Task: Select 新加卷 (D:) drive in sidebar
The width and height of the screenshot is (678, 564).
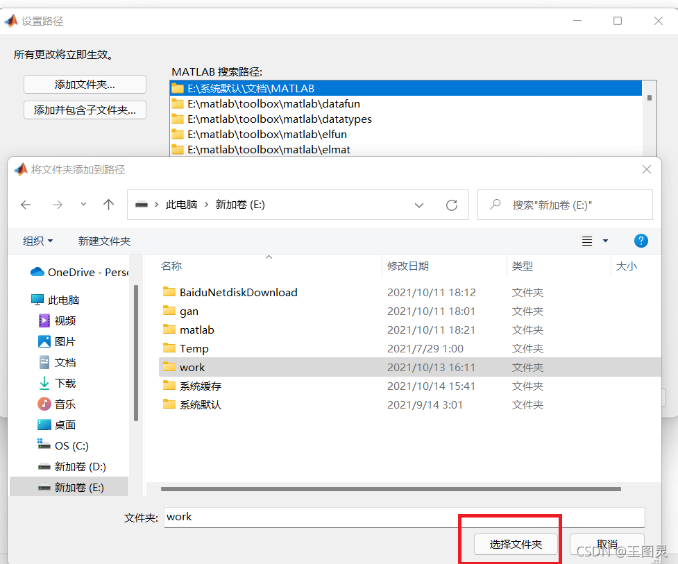Action: pos(71,466)
